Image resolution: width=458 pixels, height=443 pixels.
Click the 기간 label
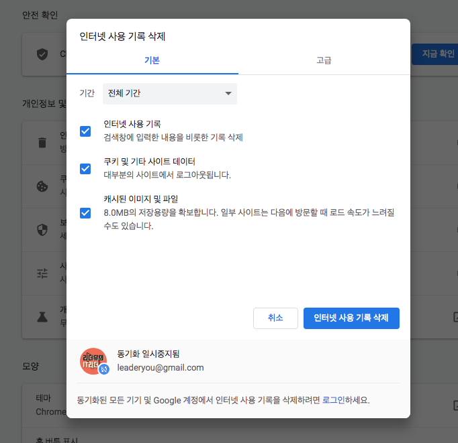point(87,93)
